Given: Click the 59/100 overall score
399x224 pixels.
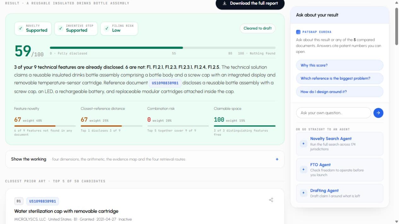Looking at the screenshot, I should (29, 51).
